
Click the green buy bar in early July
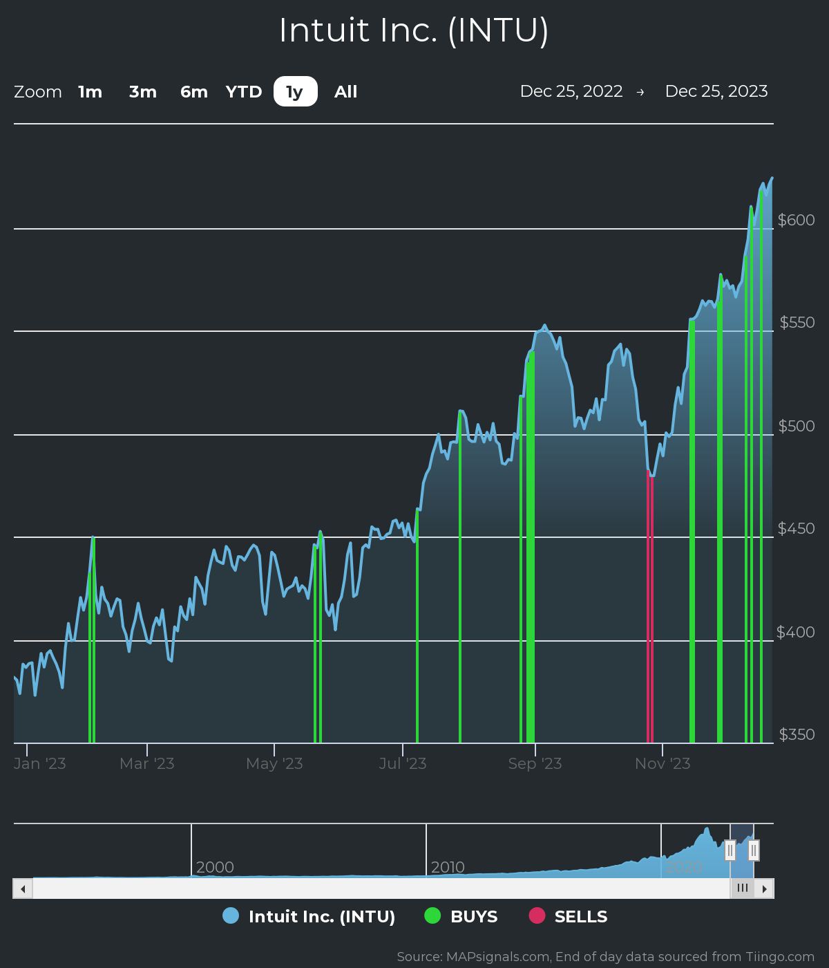[x=417, y=626]
